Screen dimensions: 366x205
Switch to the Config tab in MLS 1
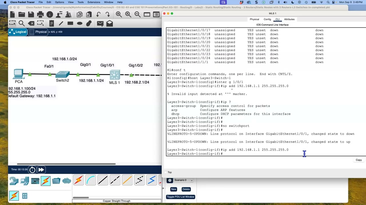point(267,19)
